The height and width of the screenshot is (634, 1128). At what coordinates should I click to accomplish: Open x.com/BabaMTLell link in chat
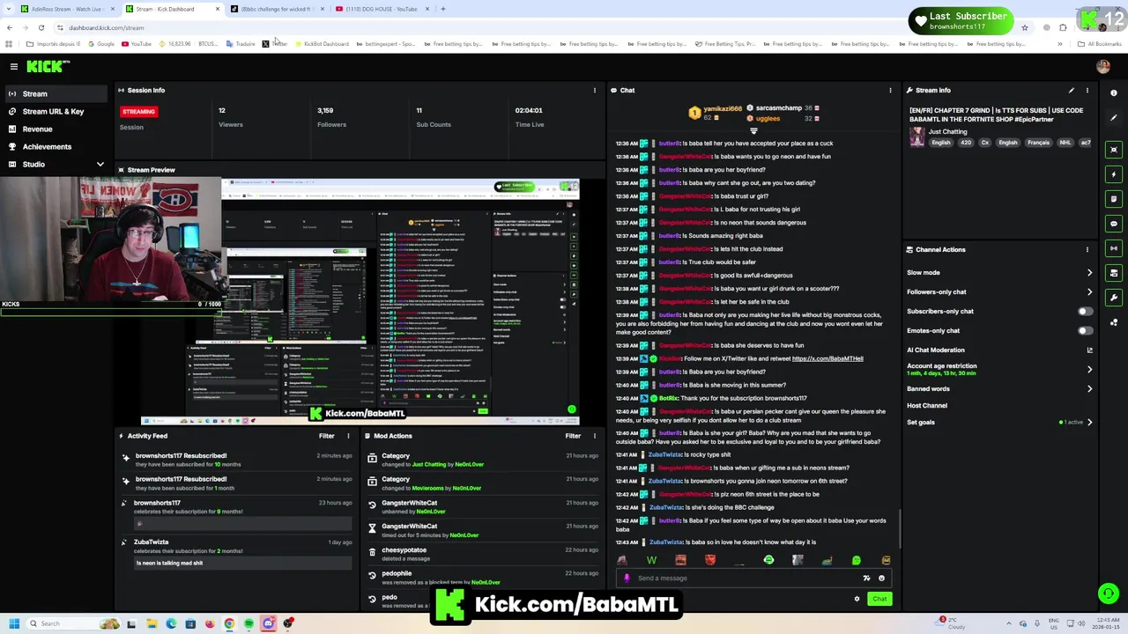coord(827,358)
